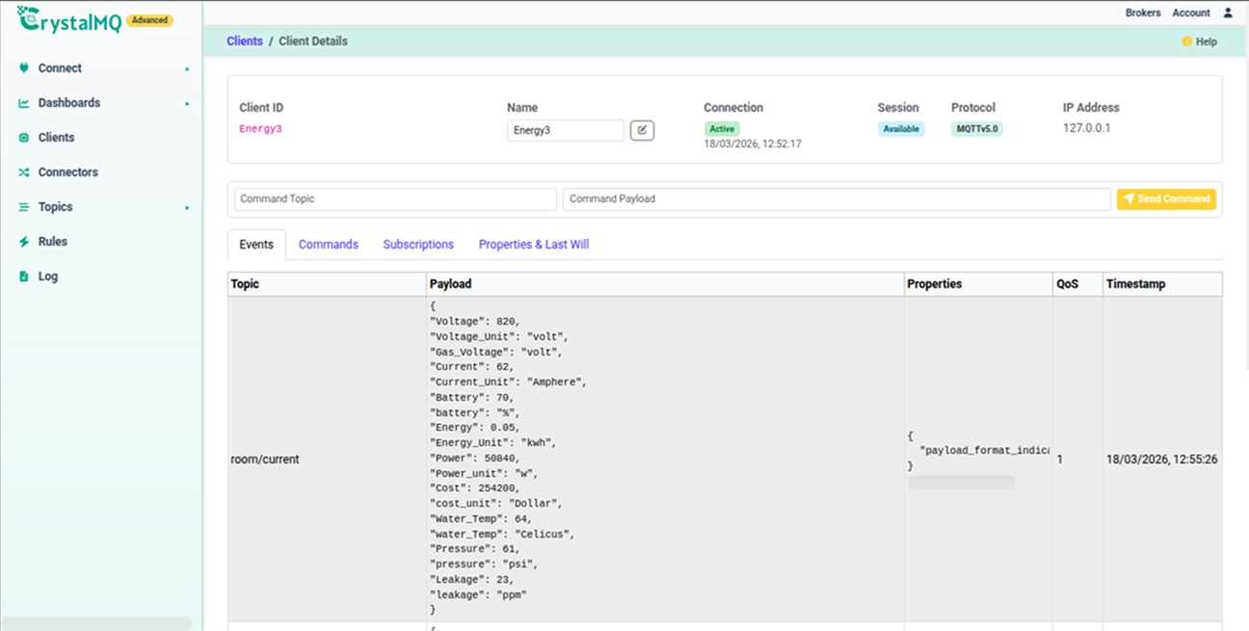Click the user profile icon

click(1228, 13)
